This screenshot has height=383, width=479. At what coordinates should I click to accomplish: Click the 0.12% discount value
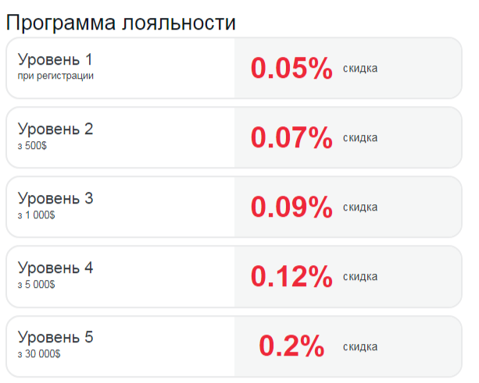coord(291,277)
